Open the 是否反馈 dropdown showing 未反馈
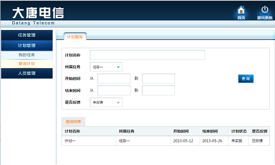 point(106,102)
